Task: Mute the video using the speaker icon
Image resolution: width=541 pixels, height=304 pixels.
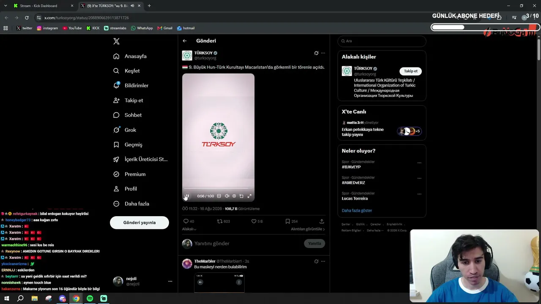Action: click(x=227, y=196)
